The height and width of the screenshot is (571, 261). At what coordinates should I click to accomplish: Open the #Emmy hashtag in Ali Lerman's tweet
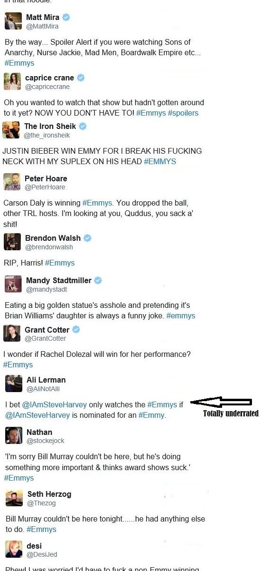pyautogui.click(x=151, y=415)
